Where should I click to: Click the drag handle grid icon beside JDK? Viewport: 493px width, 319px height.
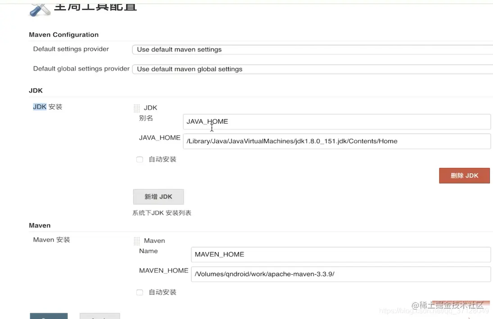136,108
